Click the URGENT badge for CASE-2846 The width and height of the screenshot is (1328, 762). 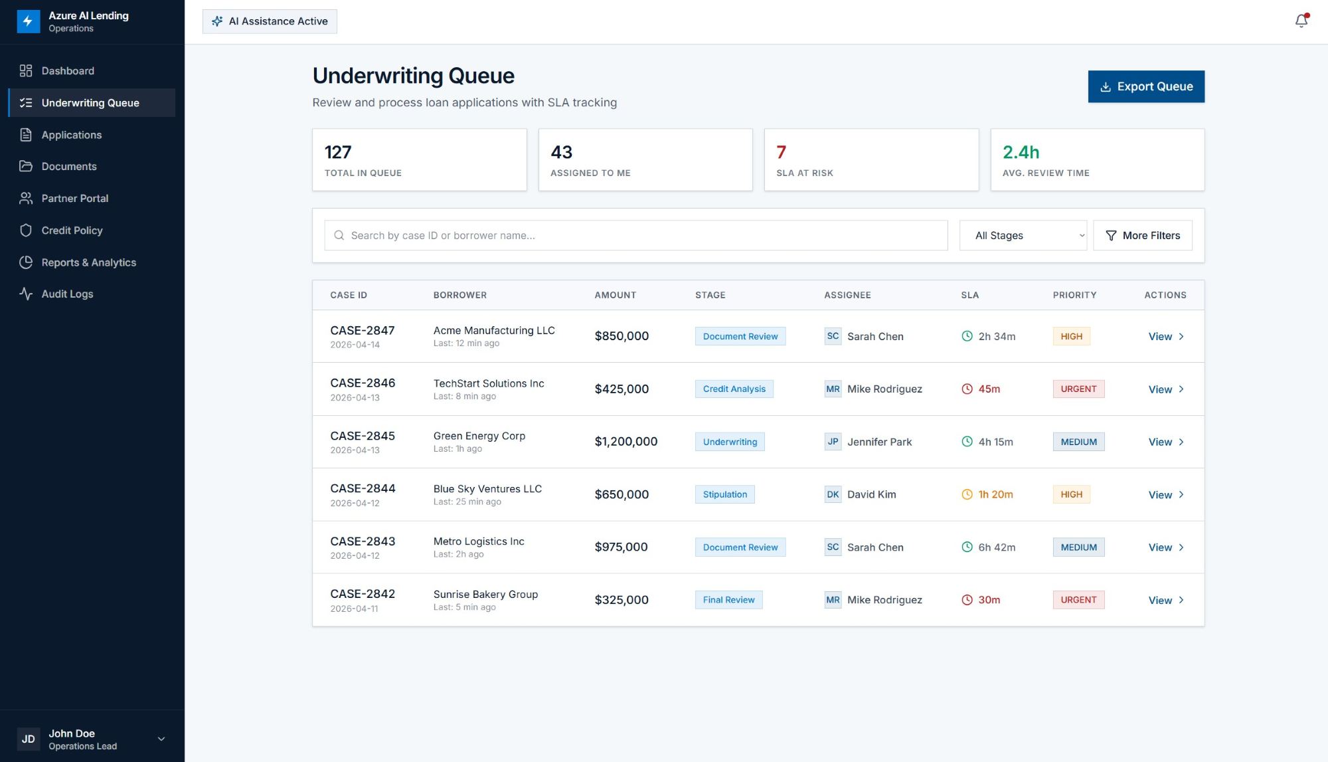(1078, 389)
